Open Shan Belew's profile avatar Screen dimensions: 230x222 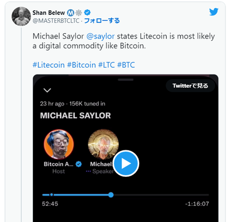21,17
